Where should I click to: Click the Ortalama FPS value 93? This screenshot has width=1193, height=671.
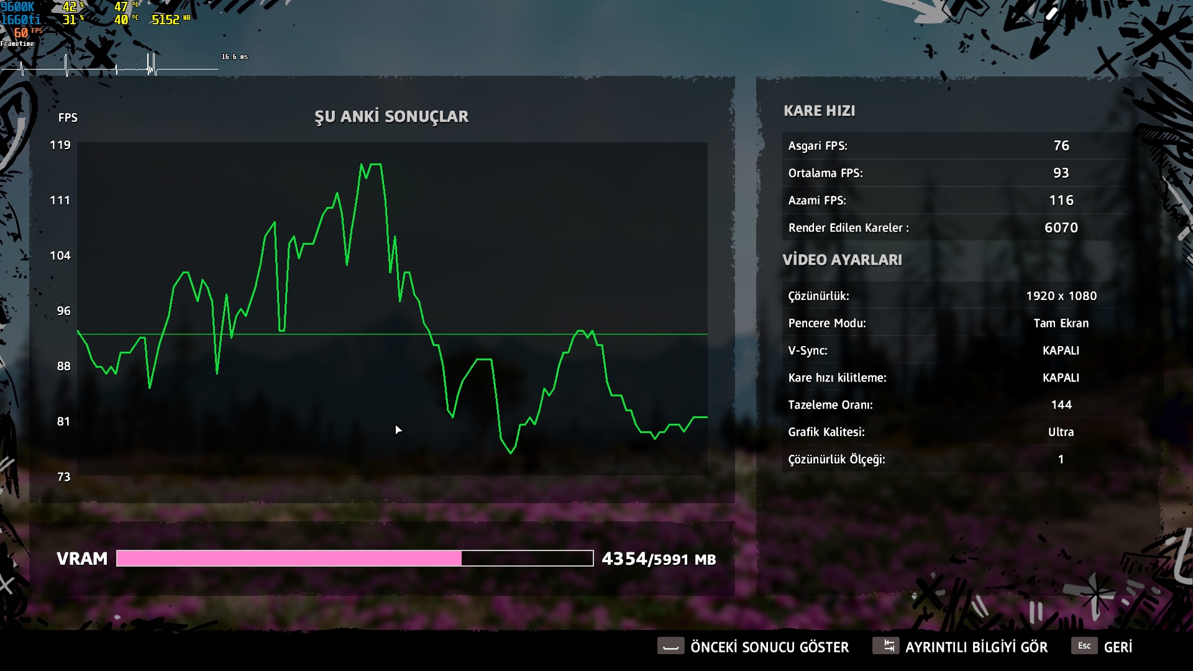(1061, 173)
